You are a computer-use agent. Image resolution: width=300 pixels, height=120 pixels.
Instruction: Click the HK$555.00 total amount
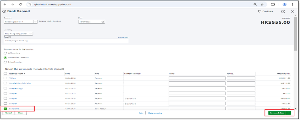(x=275, y=22)
